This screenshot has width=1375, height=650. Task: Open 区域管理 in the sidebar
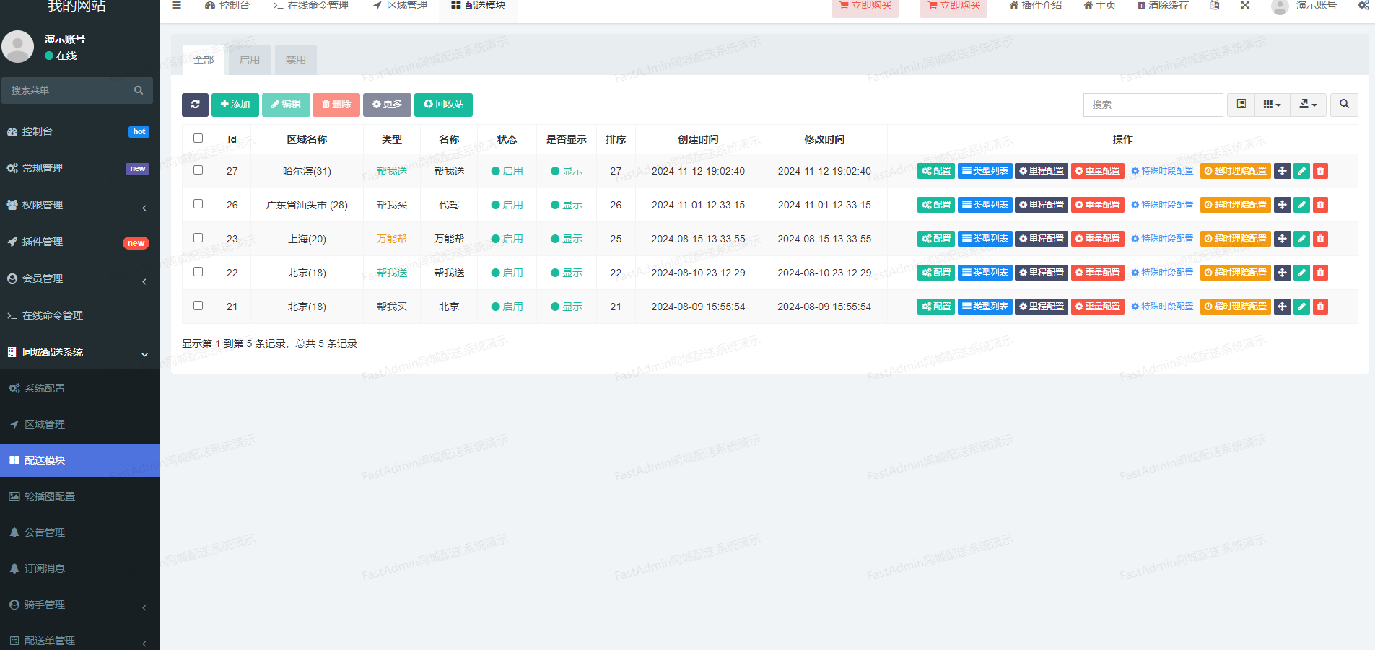pyautogui.click(x=45, y=424)
